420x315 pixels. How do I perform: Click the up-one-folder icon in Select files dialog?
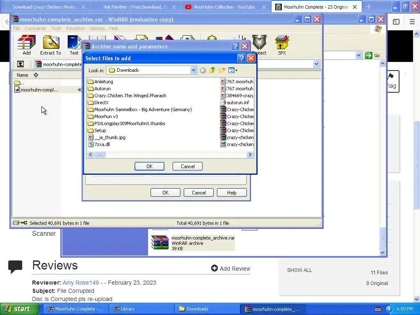pyautogui.click(x=212, y=71)
